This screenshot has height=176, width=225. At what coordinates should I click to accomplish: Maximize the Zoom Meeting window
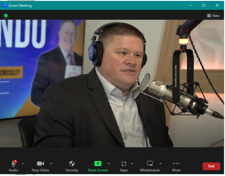pos(204,5)
